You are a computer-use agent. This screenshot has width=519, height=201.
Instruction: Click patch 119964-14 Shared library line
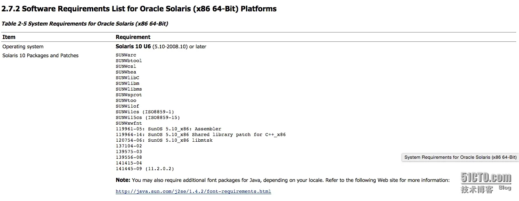click(201, 134)
